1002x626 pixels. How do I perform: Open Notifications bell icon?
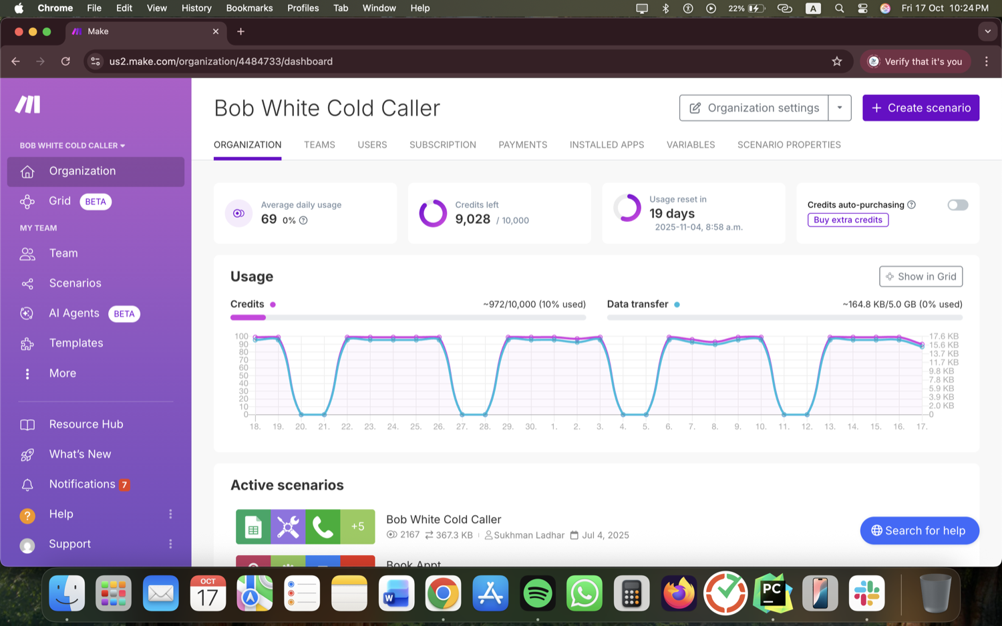tap(27, 485)
